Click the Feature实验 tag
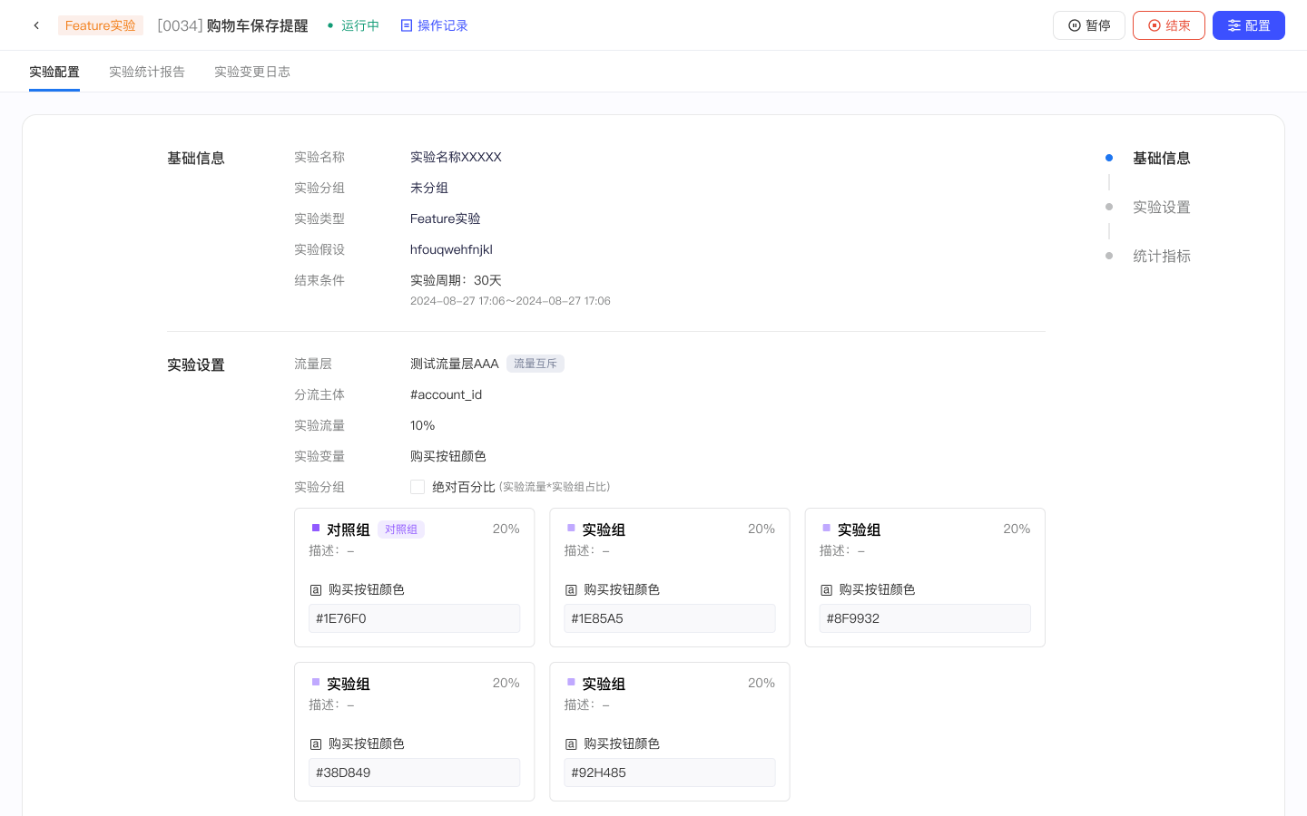1307x816 pixels. coord(101,25)
